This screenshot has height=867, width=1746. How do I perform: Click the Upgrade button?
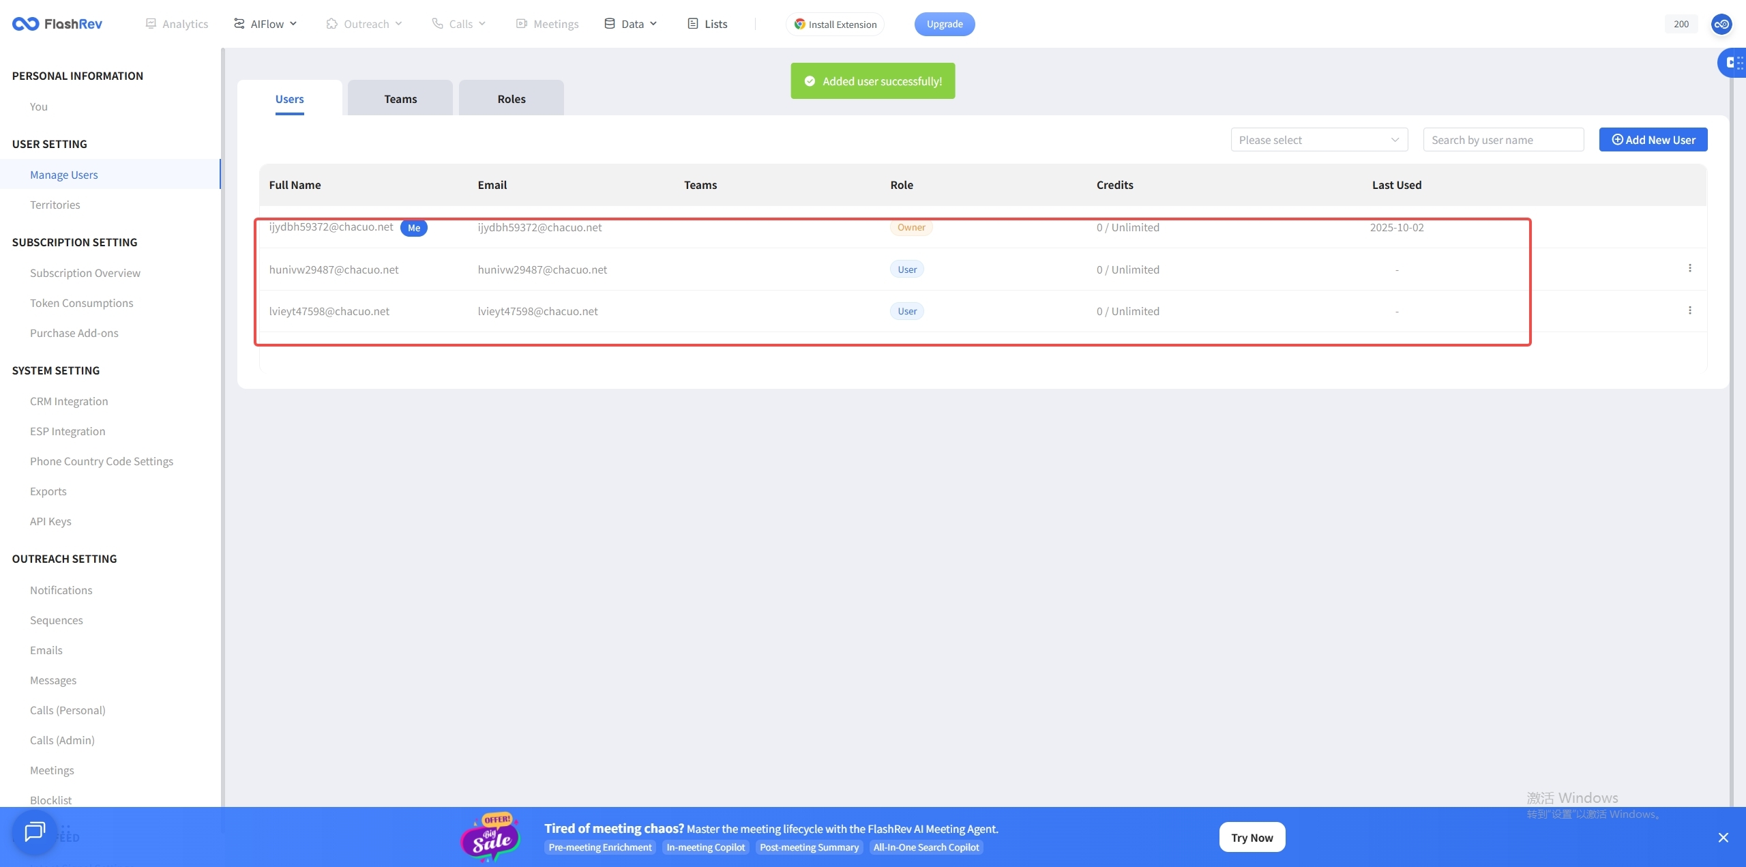[944, 24]
